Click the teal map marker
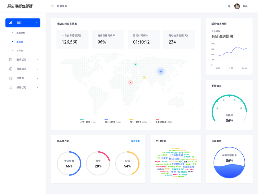258x194 pixels. (x=136, y=64)
